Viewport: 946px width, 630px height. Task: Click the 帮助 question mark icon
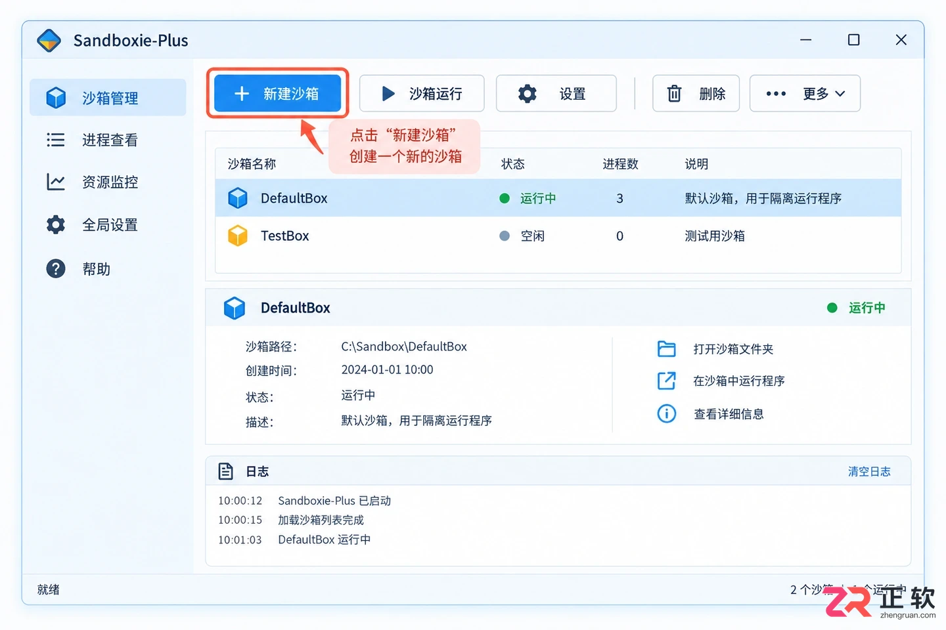[x=56, y=268]
